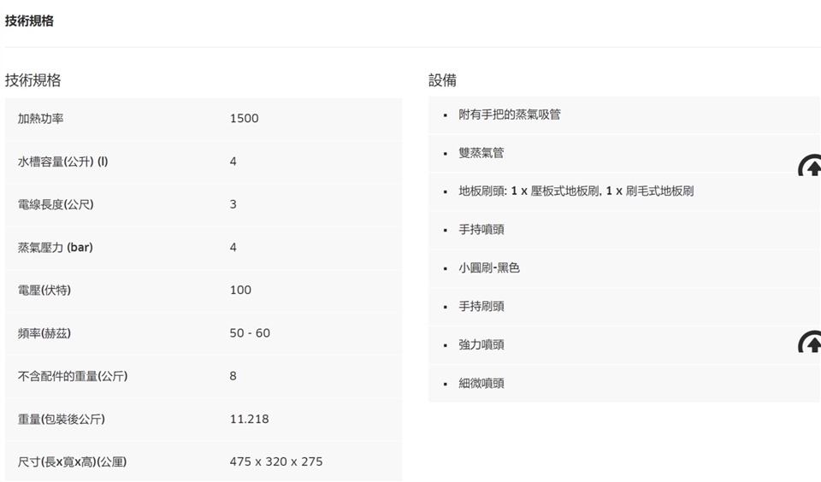The height and width of the screenshot is (482, 821).
Task: Click the 電線長度(公尺) row label
Action: pyautogui.click(x=56, y=204)
